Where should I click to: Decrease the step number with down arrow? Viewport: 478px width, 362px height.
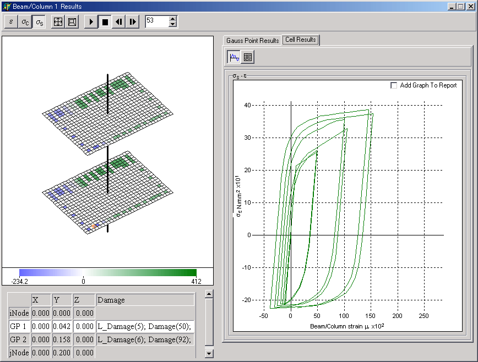(173, 24)
